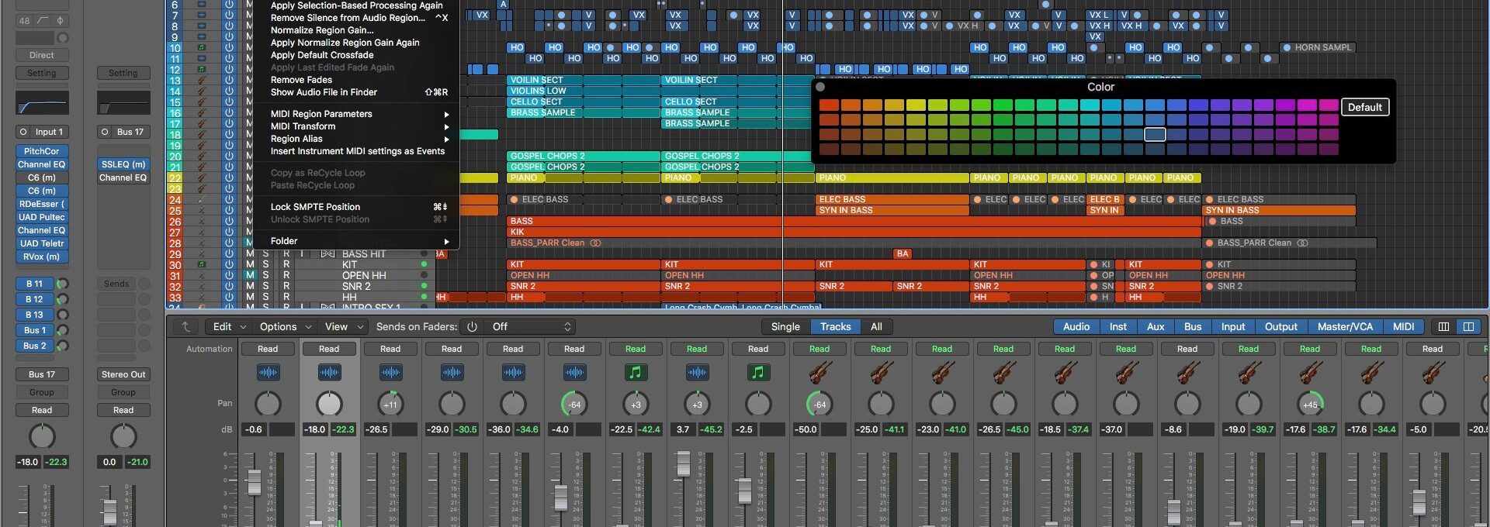The height and width of the screenshot is (527, 1490).
Task: Click the PitchCor plugin slot
Action: click(x=42, y=151)
